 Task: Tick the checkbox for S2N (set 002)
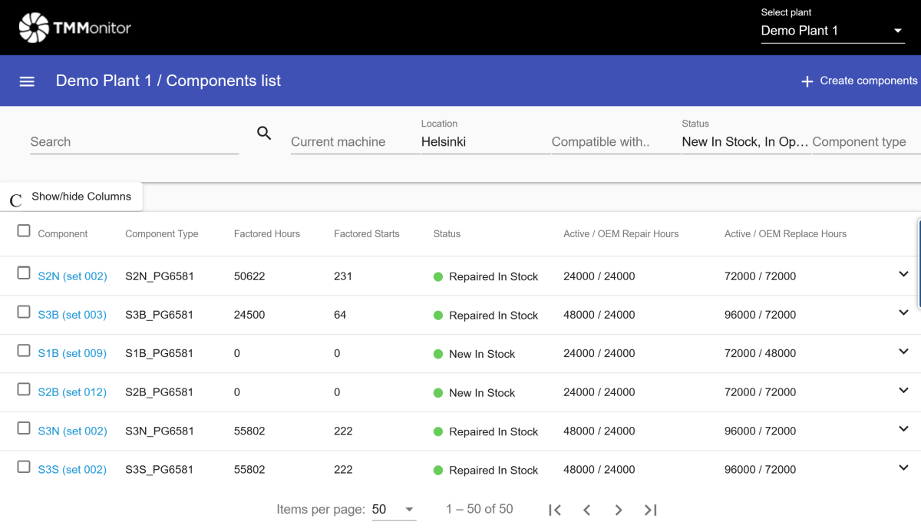click(24, 273)
